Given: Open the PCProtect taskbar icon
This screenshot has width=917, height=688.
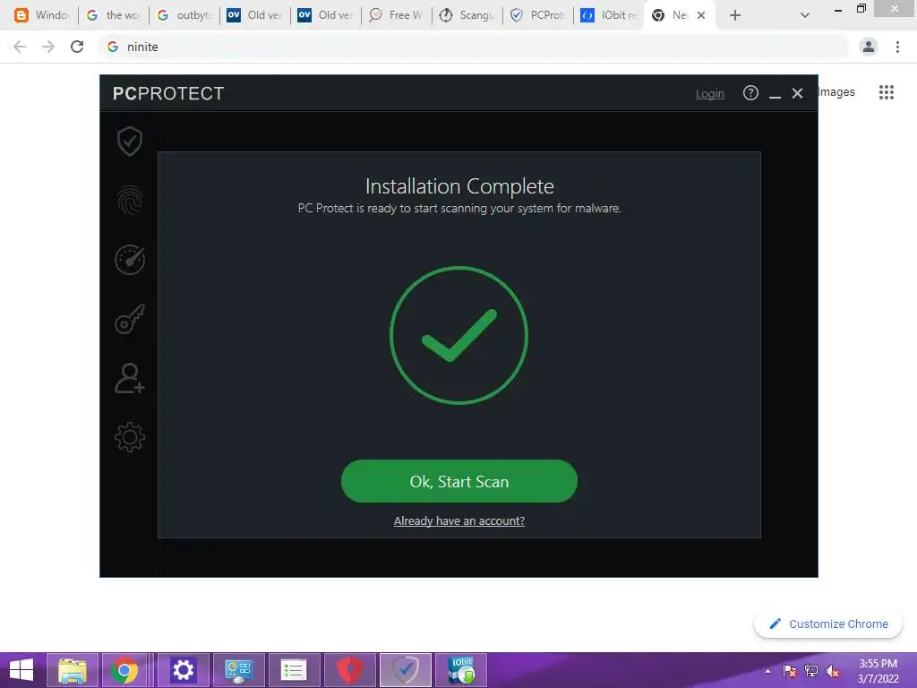Looking at the screenshot, I should tap(406, 670).
